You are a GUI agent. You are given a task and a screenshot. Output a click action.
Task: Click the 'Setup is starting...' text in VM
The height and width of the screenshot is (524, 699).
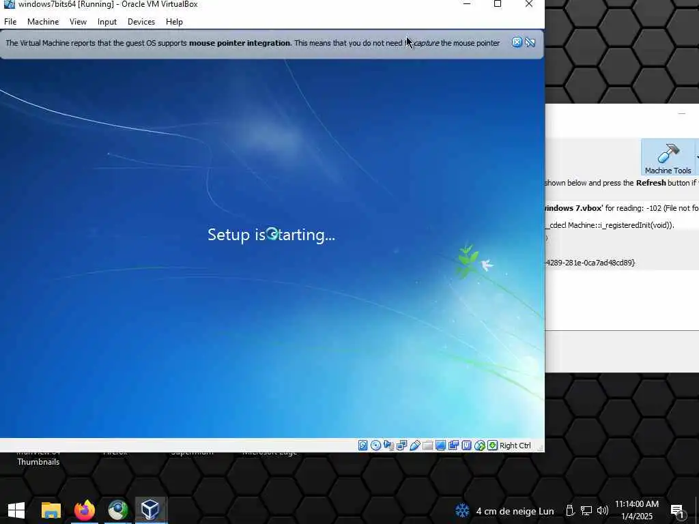[271, 235]
